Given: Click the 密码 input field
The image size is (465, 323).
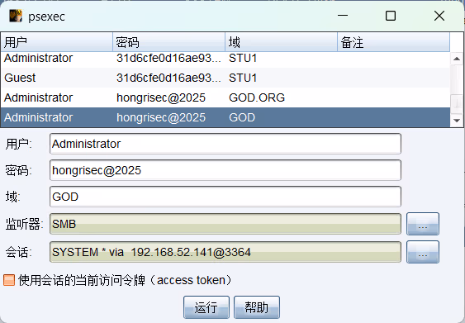Looking at the screenshot, I should coord(225,170).
